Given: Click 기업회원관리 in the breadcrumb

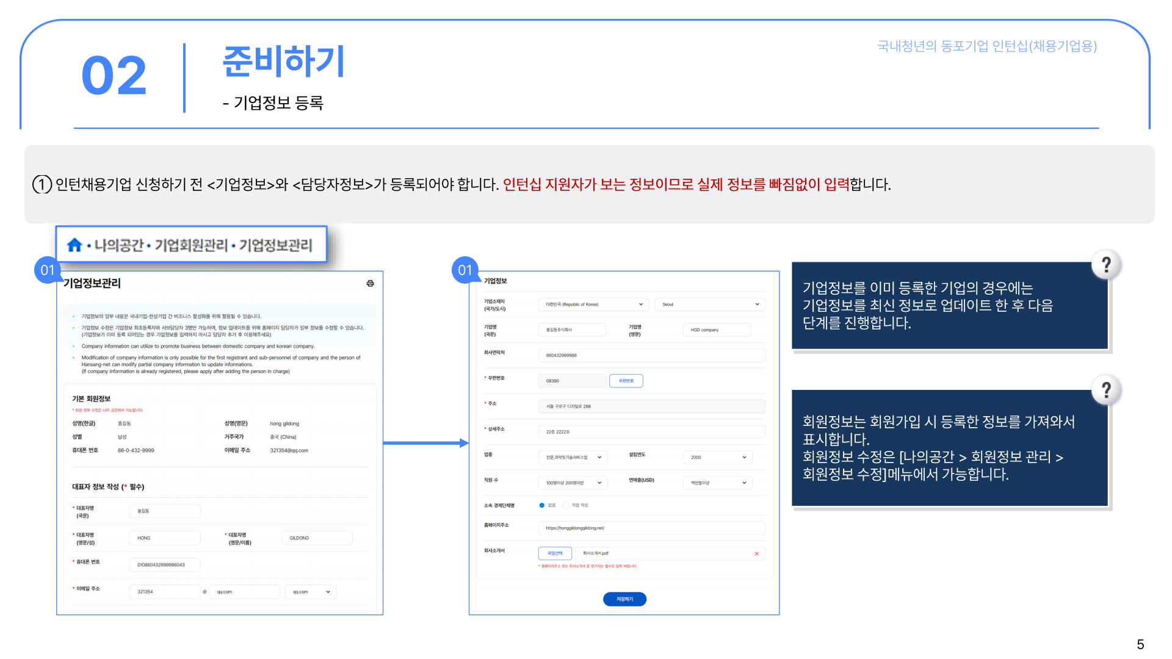Looking at the screenshot, I should coord(191,245).
